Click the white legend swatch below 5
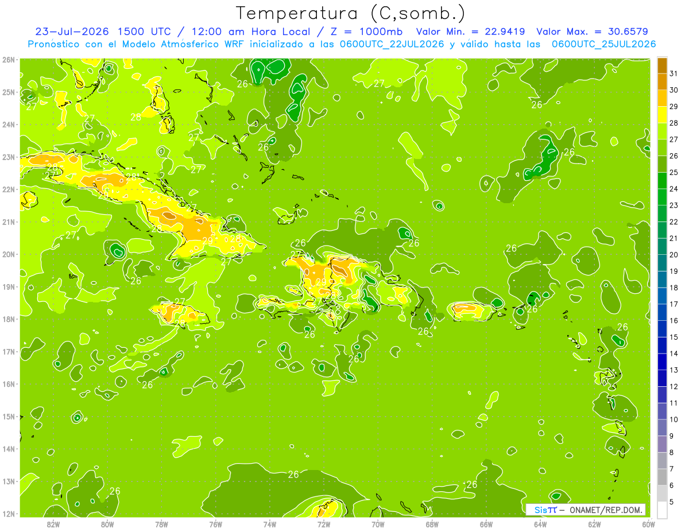 662,510
